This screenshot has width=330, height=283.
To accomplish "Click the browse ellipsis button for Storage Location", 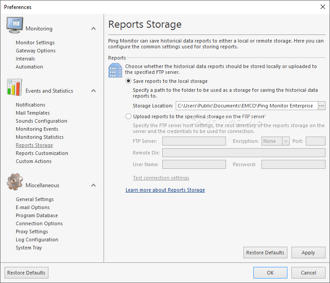I will (x=321, y=106).
